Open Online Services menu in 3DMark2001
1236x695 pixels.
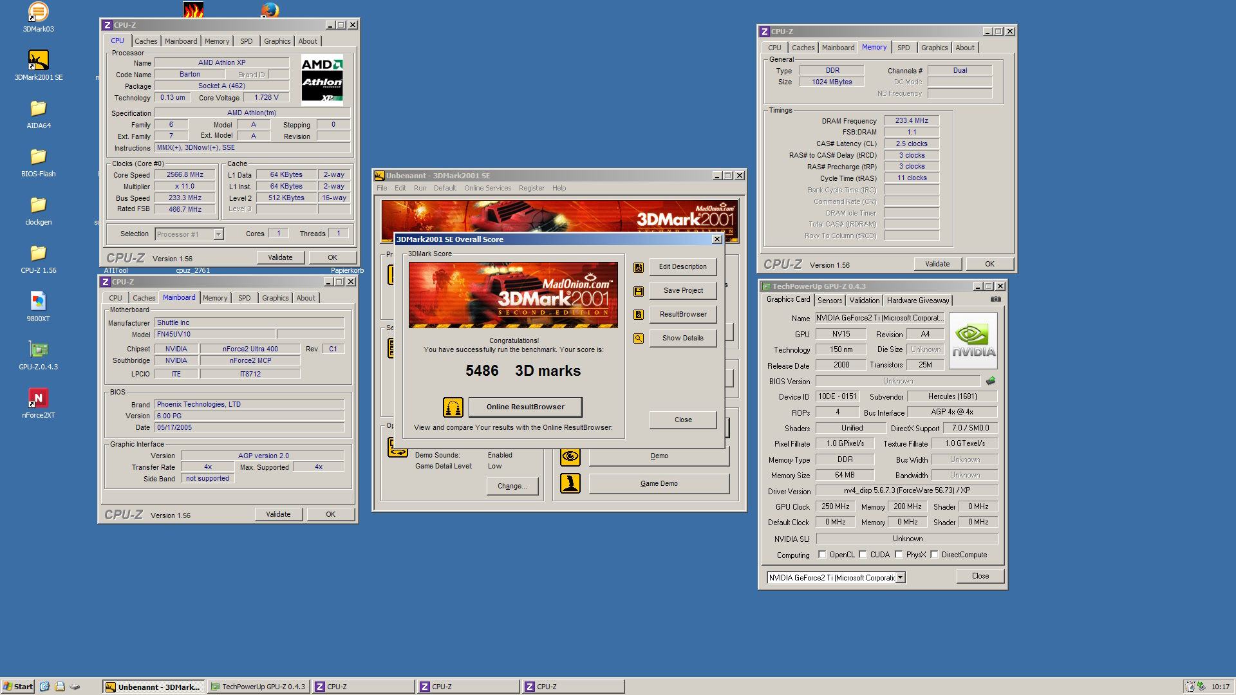coord(487,188)
